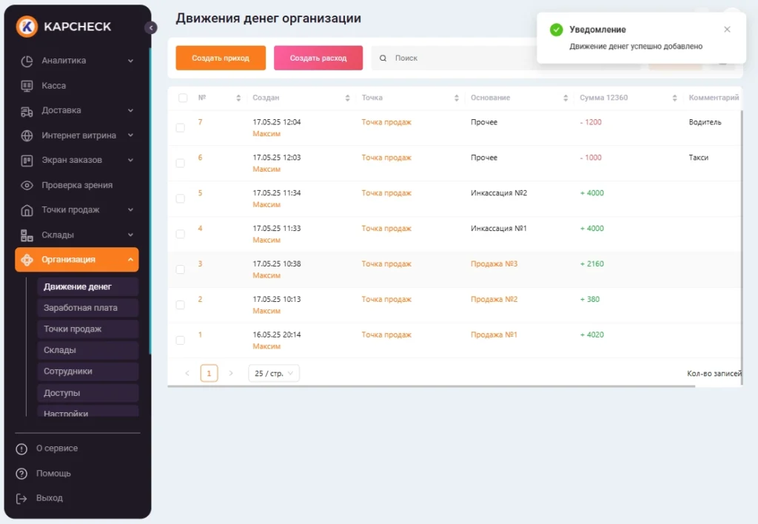Click the Проверка зрения eye icon
This screenshot has height=524, width=758.
[x=27, y=185]
